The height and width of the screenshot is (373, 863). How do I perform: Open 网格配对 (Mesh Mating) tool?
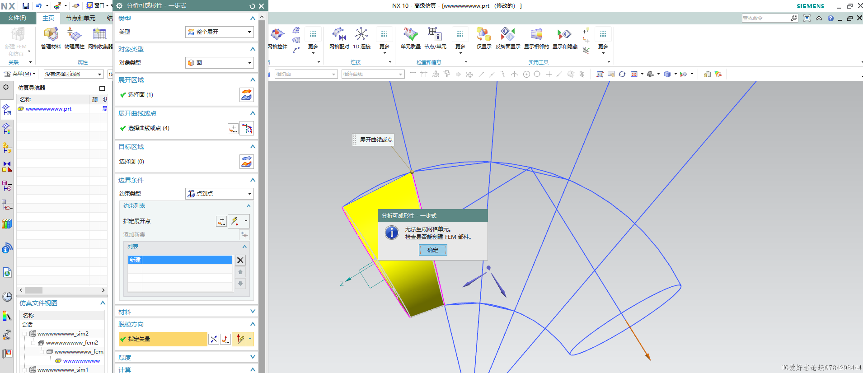[339, 38]
